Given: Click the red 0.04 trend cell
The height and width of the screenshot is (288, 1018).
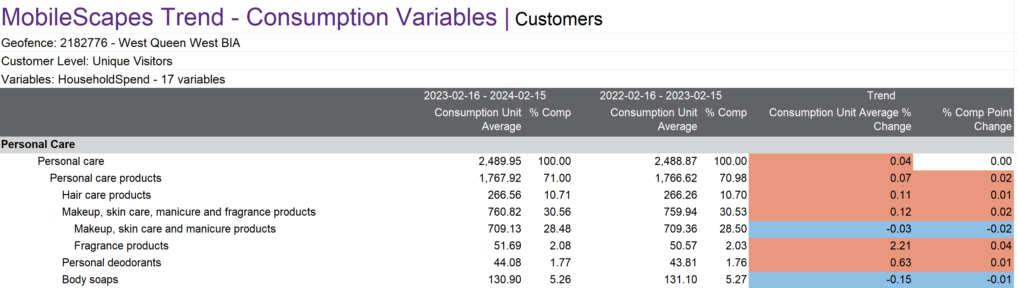Looking at the screenshot, I should (x=831, y=162).
